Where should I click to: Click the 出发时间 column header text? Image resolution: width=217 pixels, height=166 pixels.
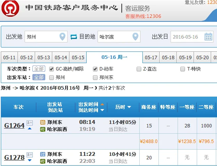tap(88, 104)
